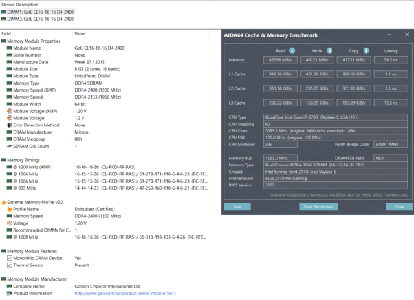
Task: Click the Error Detection Method icon
Action: tap(9, 125)
